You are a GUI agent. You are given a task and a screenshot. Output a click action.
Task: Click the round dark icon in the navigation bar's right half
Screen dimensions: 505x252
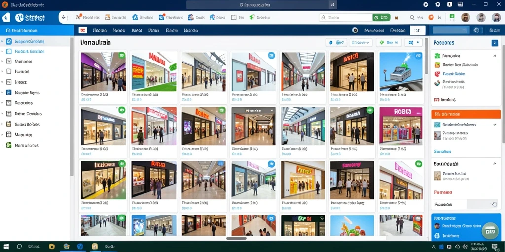pos(355,30)
